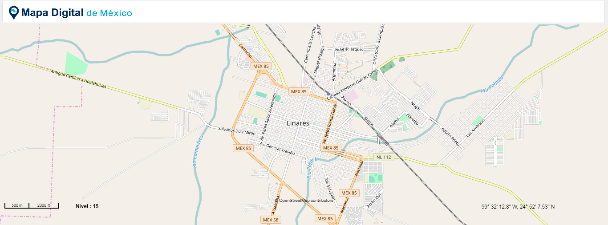Click the Salvador Díaz Mirón street label
Screen dimensions: 608x225
pos(236,131)
